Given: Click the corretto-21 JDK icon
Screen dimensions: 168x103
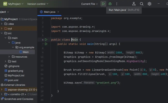Looking at the screenshot, I should (6, 94).
